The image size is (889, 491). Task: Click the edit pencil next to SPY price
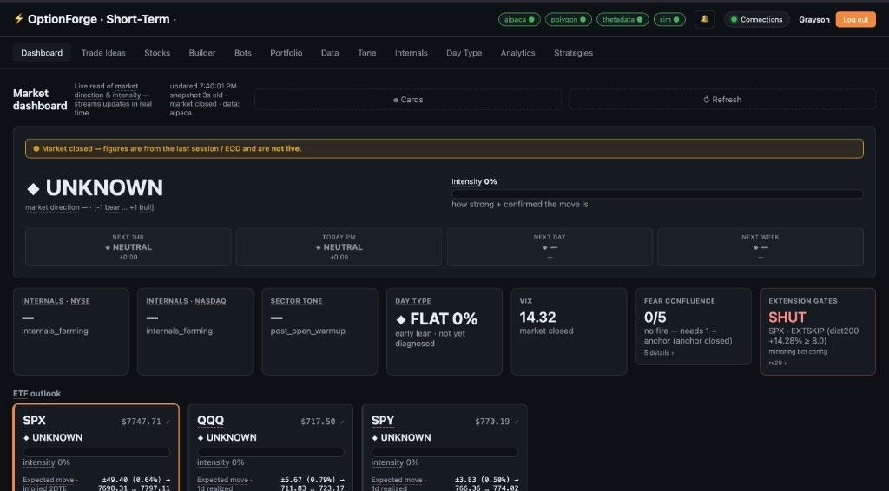click(516, 422)
